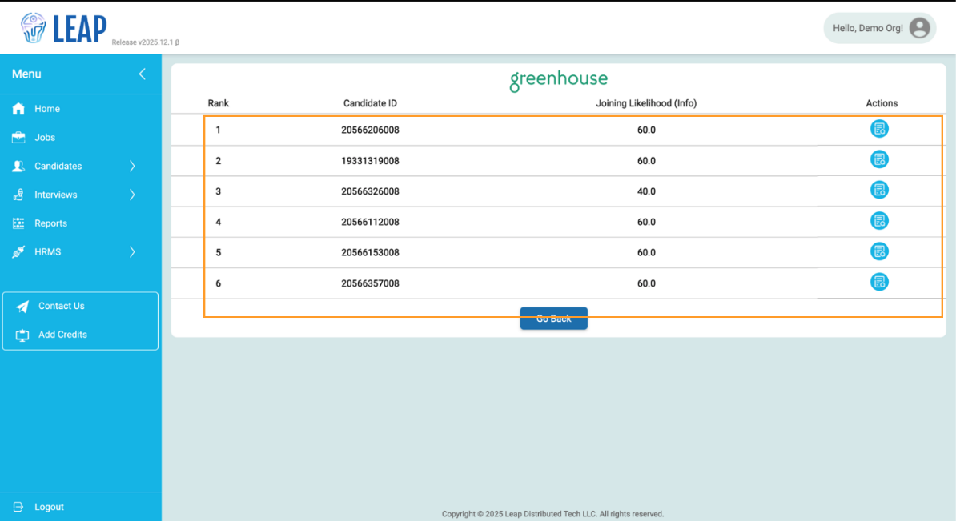Click Contact Us link
Image resolution: width=956 pixels, height=522 pixels.
click(x=61, y=306)
